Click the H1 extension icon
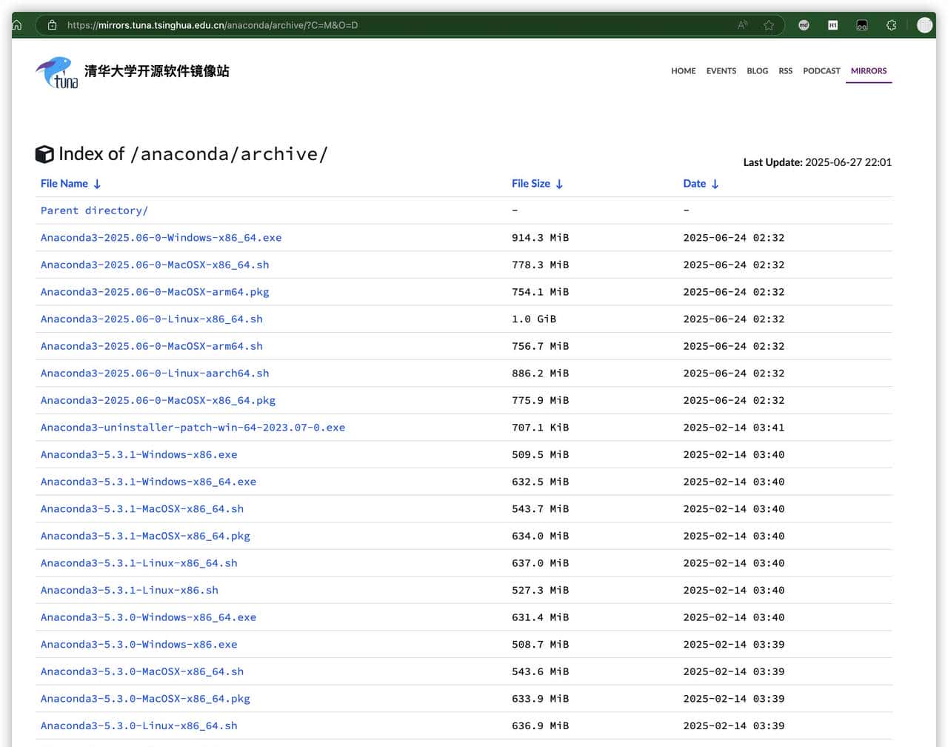948x747 pixels. (x=832, y=25)
